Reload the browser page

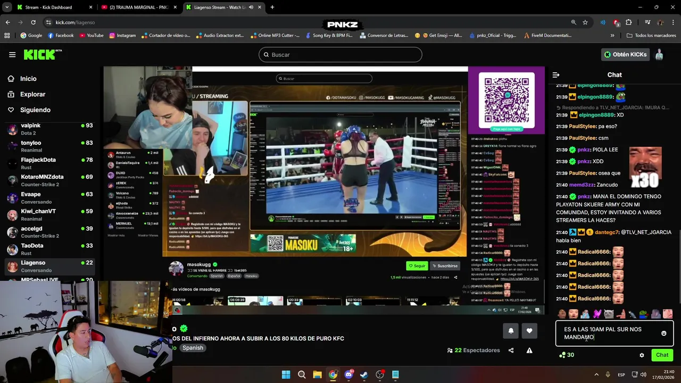[33, 22]
